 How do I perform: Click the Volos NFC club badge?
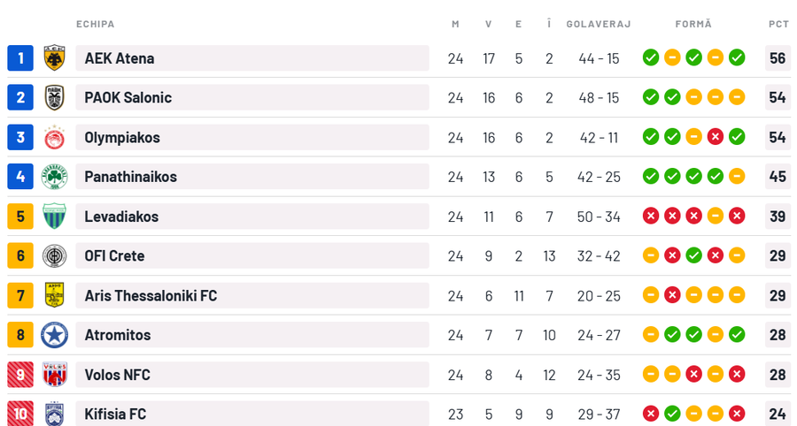point(54,375)
